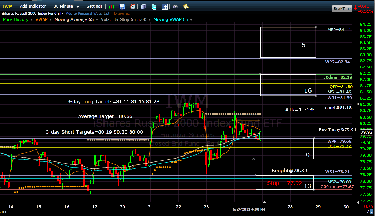Click Add to Personal WatchList link
The height and width of the screenshot is (216, 375).
(88, 14)
